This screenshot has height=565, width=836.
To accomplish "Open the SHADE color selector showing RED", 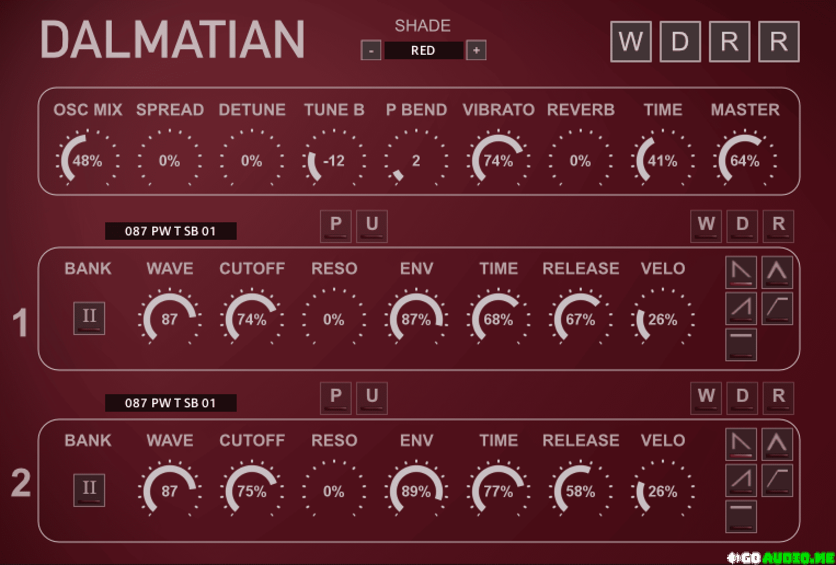I will click(x=423, y=50).
